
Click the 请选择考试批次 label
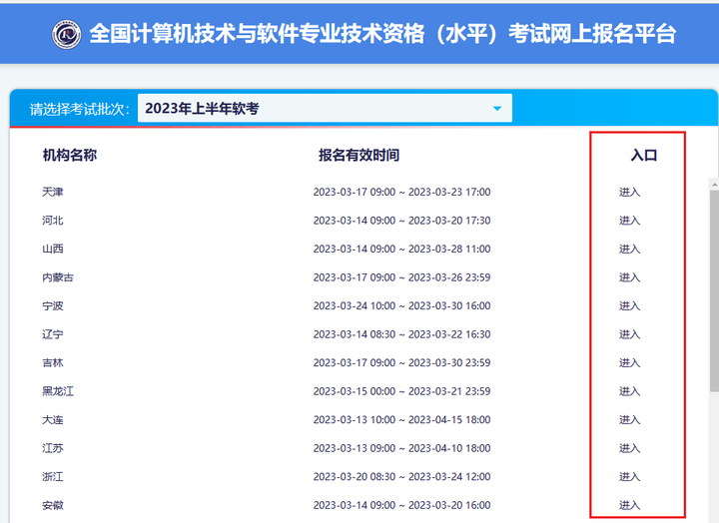[80, 109]
